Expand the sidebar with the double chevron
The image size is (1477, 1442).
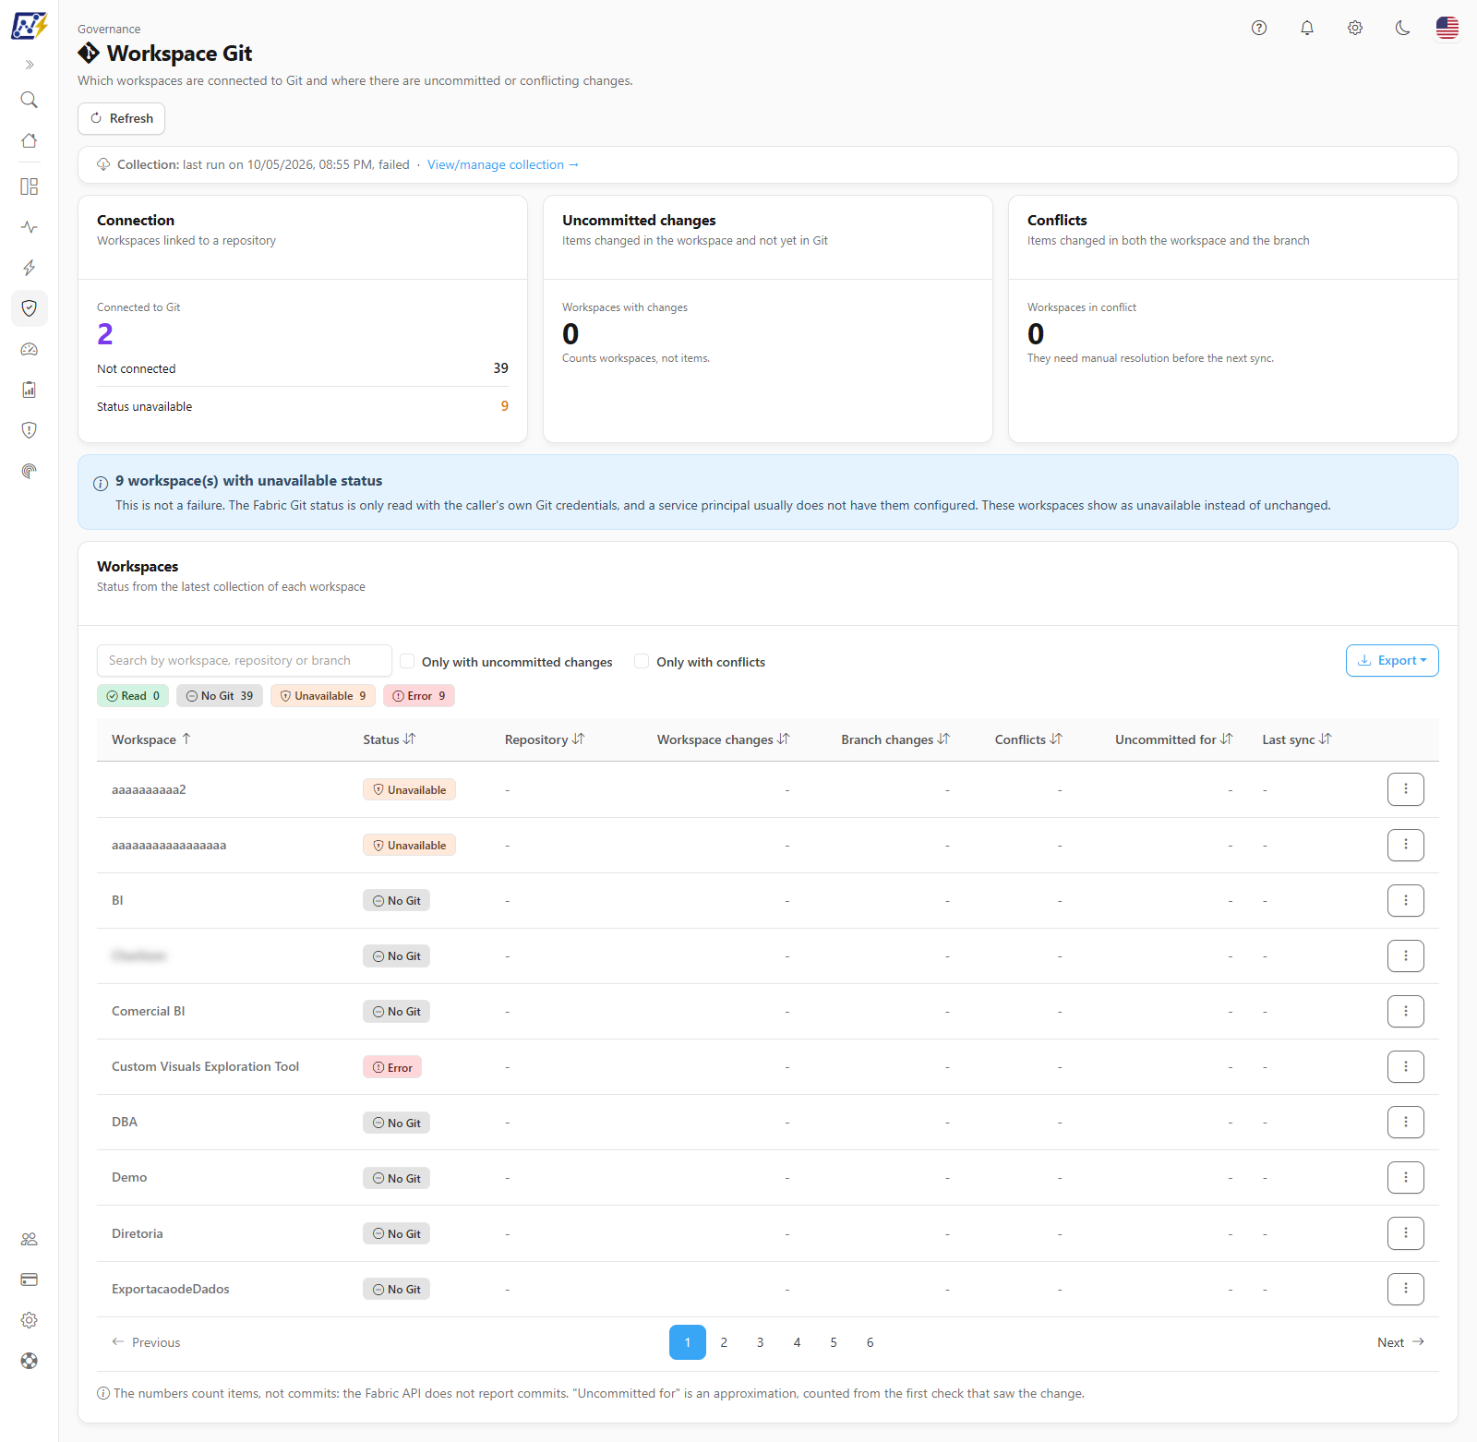pyautogui.click(x=30, y=65)
